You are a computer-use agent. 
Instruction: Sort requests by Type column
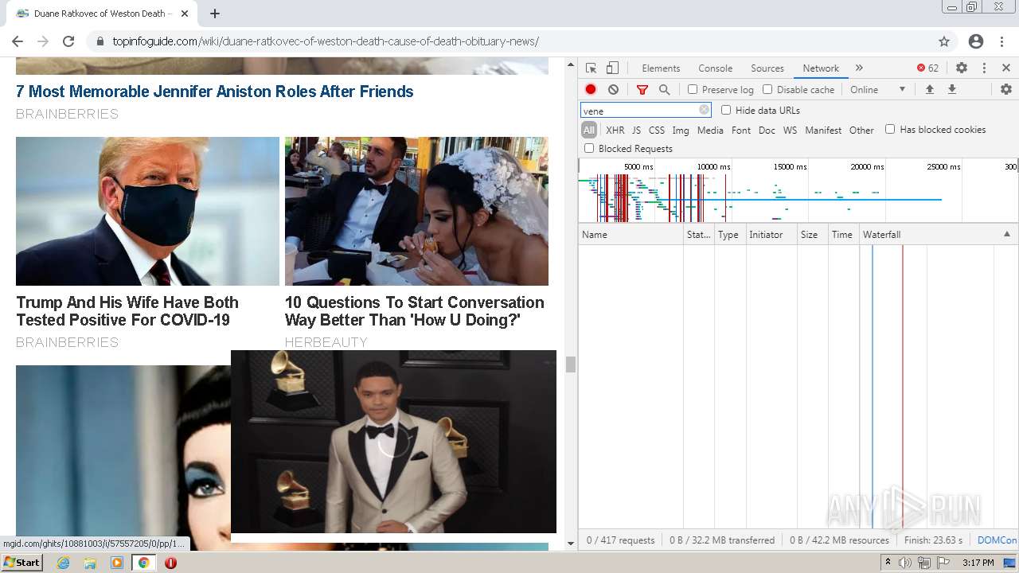(730, 235)
